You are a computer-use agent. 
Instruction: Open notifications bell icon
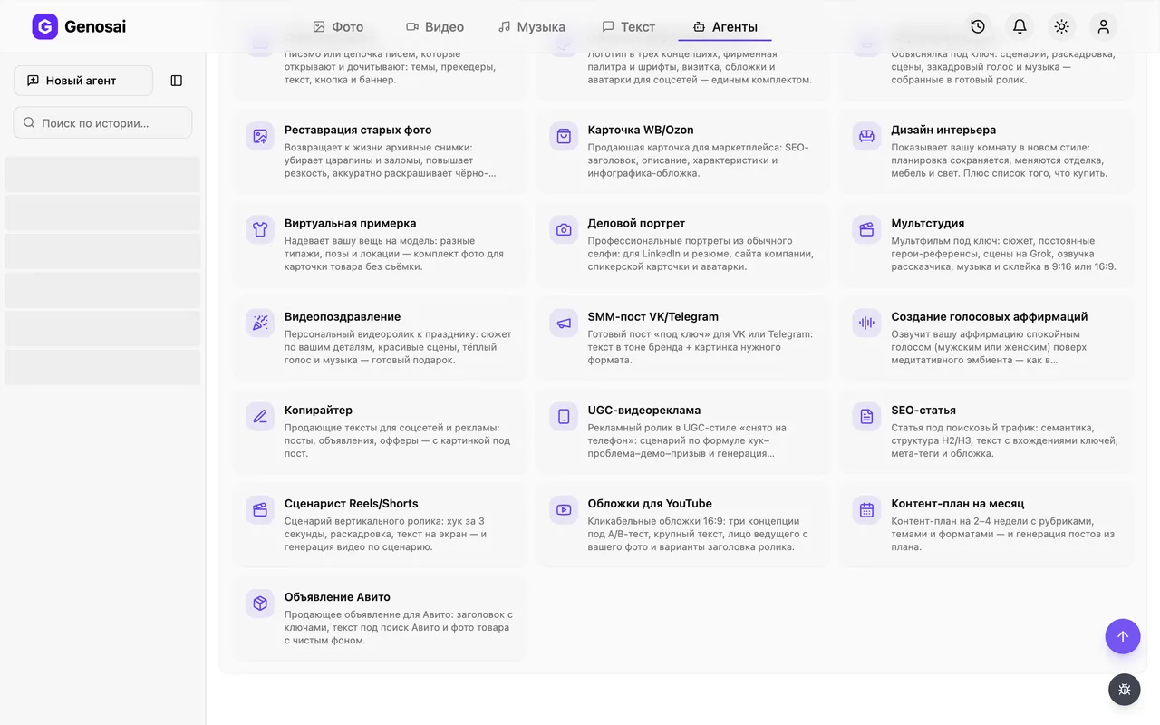[1020, 26]
